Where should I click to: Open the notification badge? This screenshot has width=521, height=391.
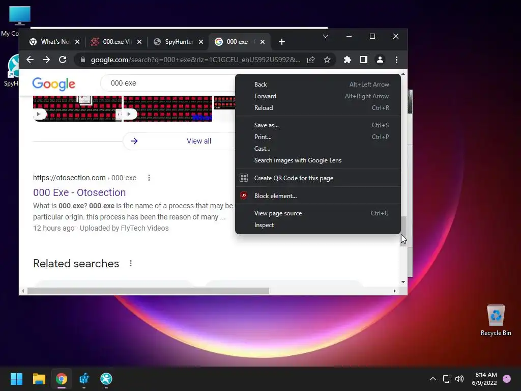tap(507, 379)
